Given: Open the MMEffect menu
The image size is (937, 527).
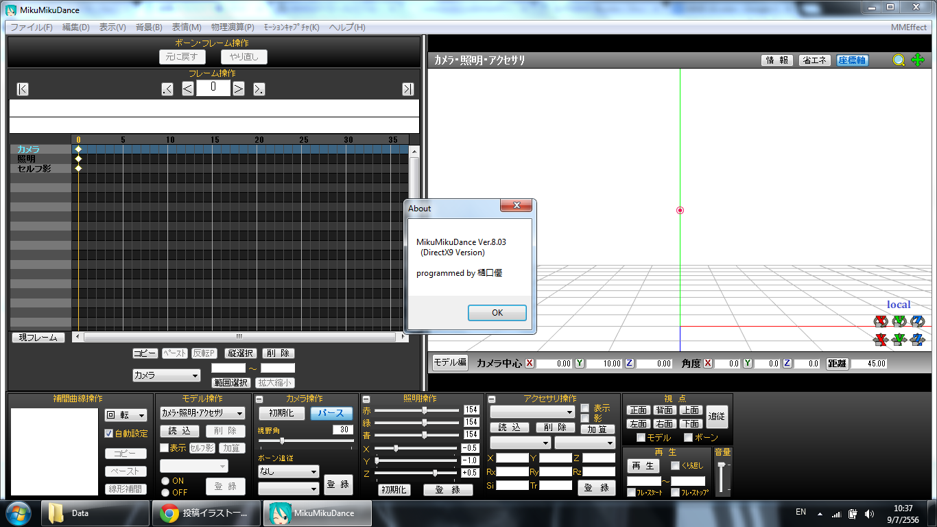Looking at the screenshot, I should (x=909, y=27).
